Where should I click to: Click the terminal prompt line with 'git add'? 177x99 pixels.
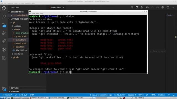click(50, 72)
